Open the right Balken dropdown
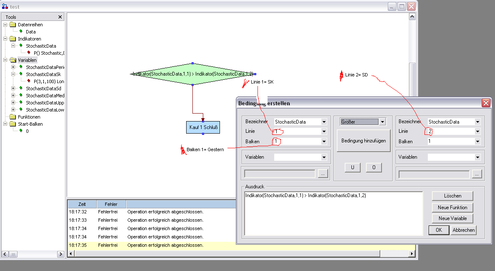The width and height of the screenshot is (495, 271). pos(477,142)
